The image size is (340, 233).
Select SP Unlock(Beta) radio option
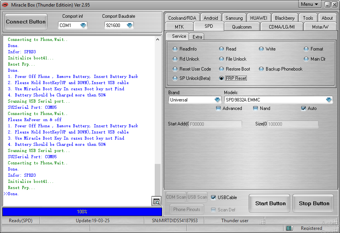click(x=191, y=78)
